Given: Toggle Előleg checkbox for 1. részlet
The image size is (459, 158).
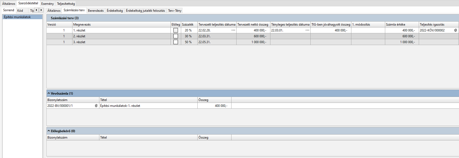Looking at the screenshot, I should pyautogui.click(x=176, y=30).
